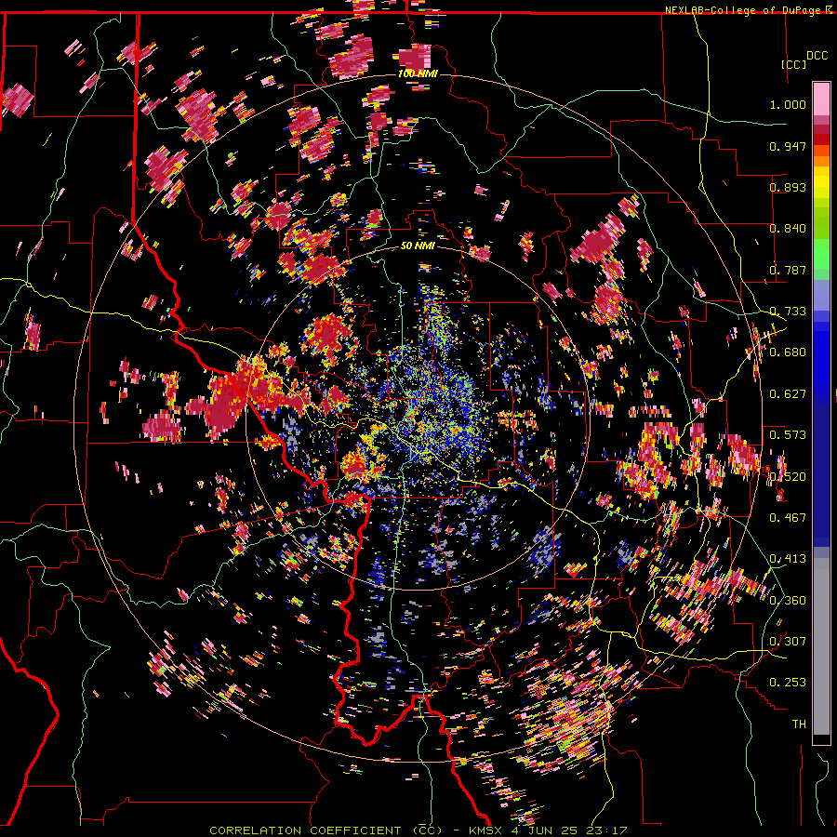Click the TH threshold label in legend

[799, 724]
